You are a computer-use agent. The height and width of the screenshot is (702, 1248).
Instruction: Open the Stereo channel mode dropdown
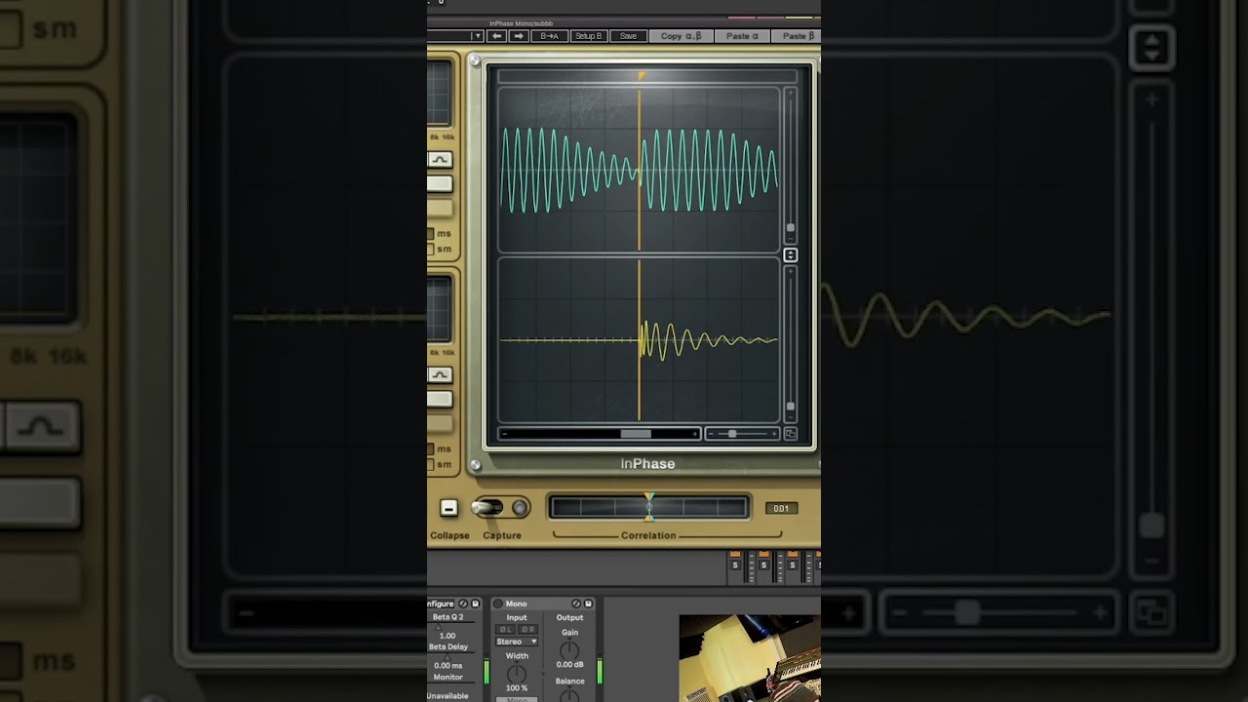(517, 642)
